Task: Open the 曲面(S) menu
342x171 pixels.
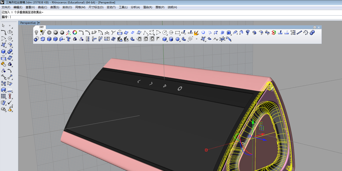Action: (x=55, y=7)
